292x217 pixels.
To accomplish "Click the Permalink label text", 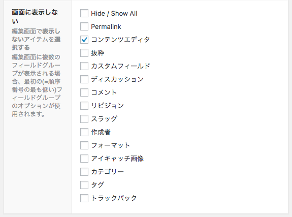I will pos(106,26).
